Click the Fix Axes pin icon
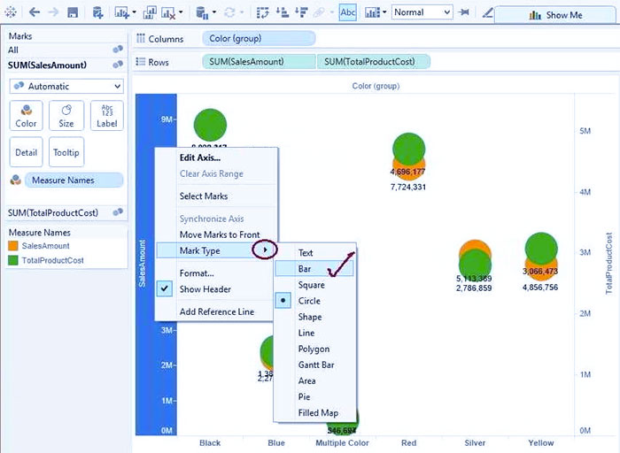The image size is (620, 453). (463, 12)
